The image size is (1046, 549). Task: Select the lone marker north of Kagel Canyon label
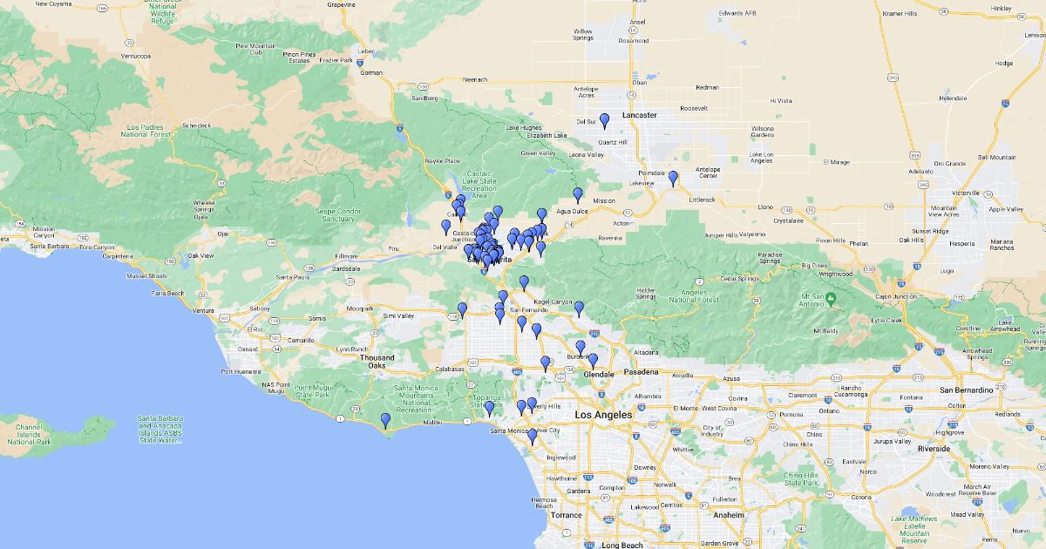[524, 283]
